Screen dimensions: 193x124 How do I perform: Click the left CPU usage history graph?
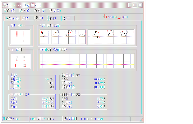point(63,37)
